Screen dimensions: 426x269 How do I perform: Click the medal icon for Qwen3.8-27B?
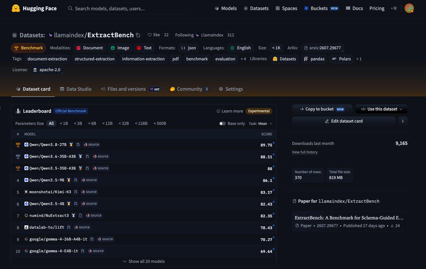pyautogui.click(x=71, y=145)
